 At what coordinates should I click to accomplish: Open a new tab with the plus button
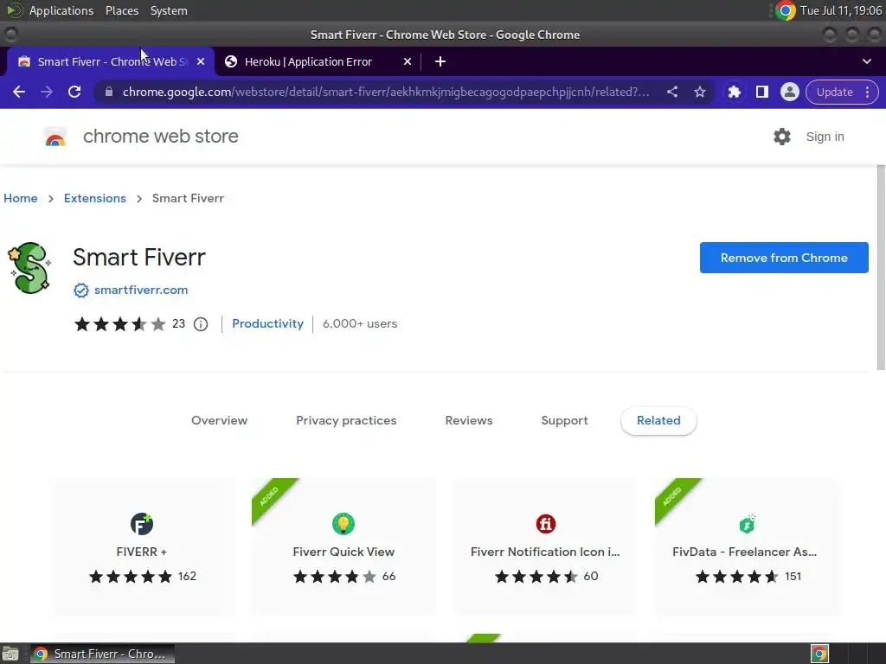440,61
